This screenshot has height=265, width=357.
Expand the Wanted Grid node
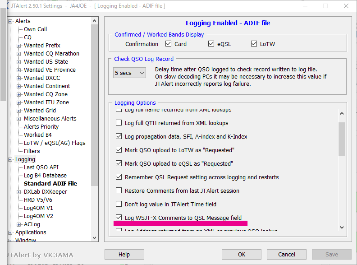tap(18, 111)
